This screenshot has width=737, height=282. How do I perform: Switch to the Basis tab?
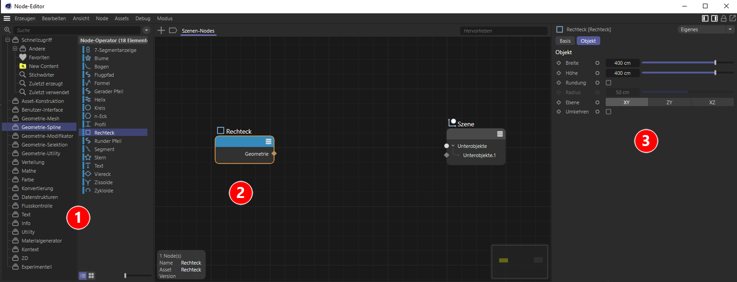coord(565,41)
